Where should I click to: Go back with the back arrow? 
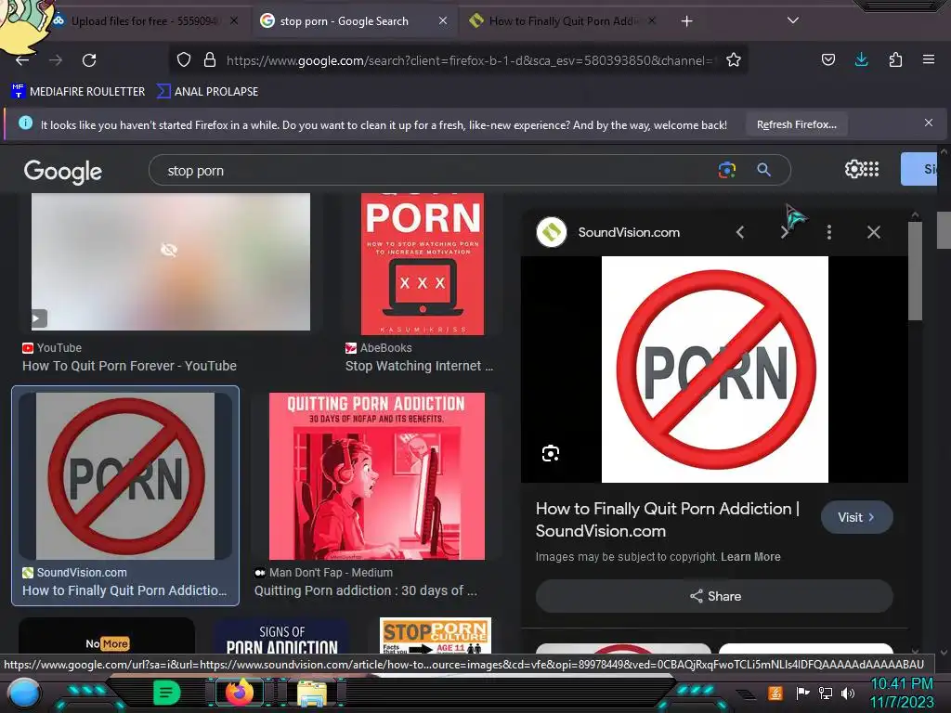(22, 60)
